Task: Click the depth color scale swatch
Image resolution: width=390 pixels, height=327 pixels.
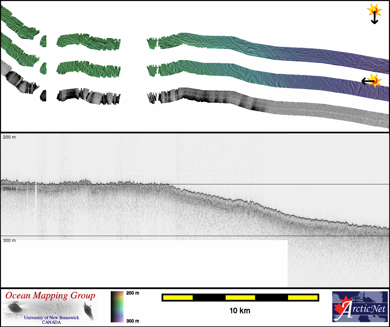Action: click(x=117, y=307)
